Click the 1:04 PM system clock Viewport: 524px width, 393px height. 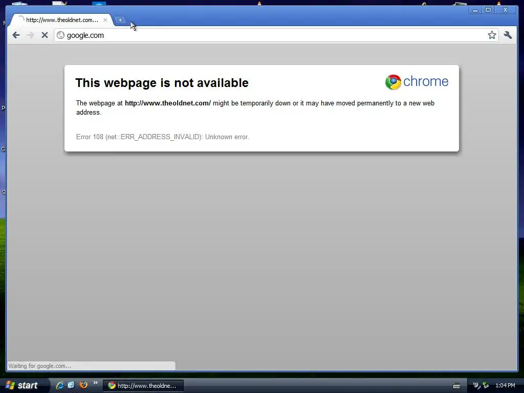505,386
